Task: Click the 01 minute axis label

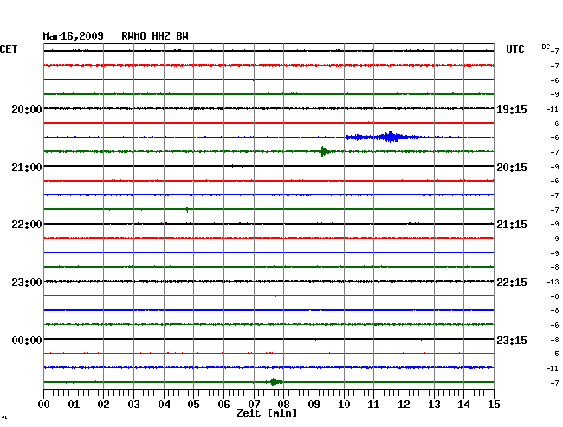Action: pos(74,405)
